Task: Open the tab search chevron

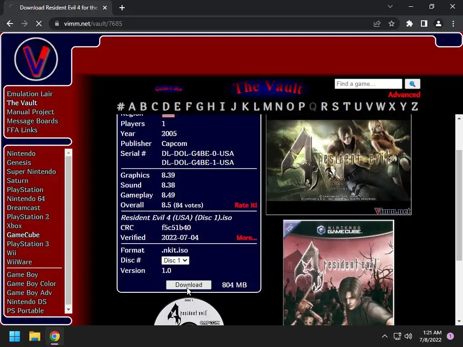Action: pos(390,6)
